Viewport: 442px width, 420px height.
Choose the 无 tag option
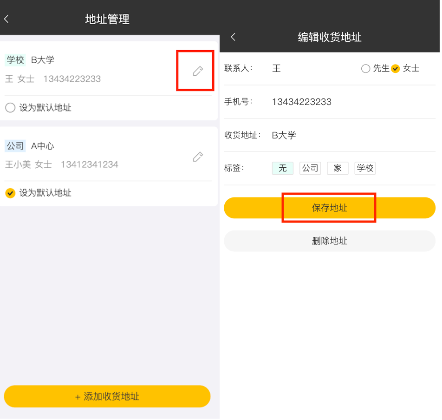283,169
